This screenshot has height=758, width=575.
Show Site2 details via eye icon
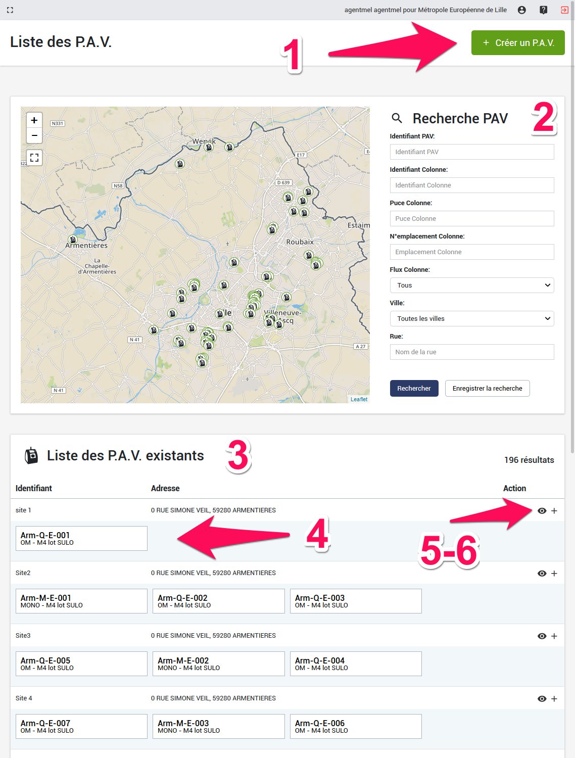click(542, 573)
